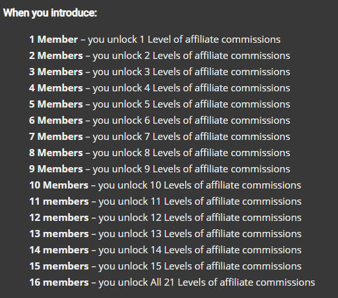Click "12 members" bold text
This screenshot has height=298, width=338.
click(59, 218)
